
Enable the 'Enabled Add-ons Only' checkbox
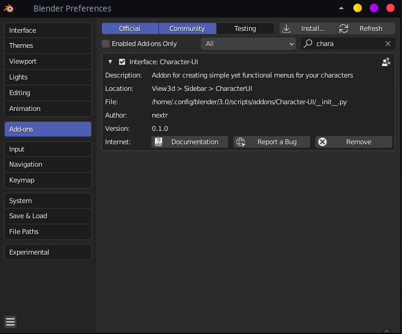(106, 44)
